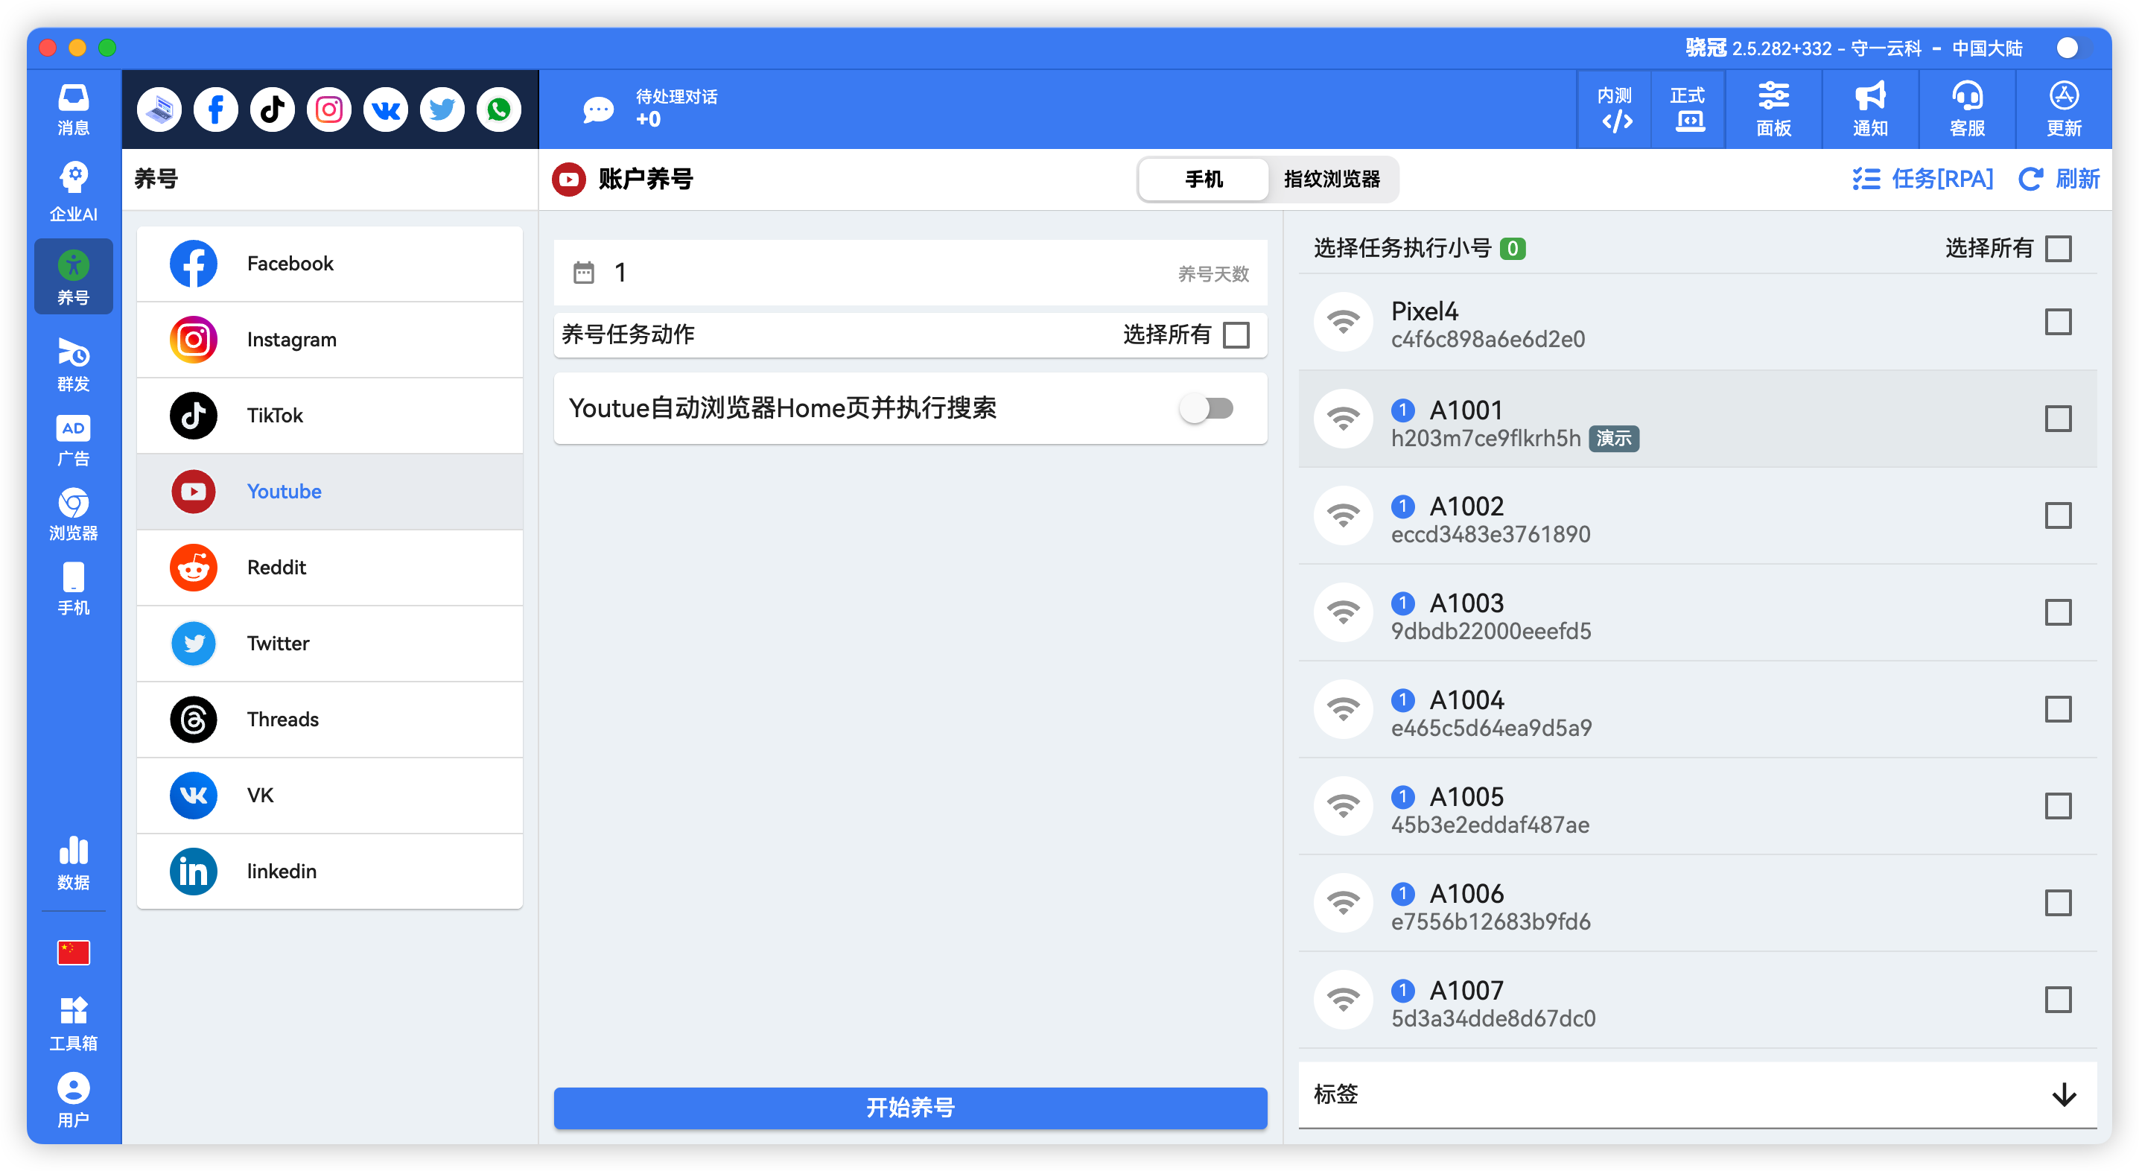The height and width of the screenshot is (1171, 2139).
Task: Check 选择所有 for task accounts
Action: pyautogui.click(x=2058, y=248)
